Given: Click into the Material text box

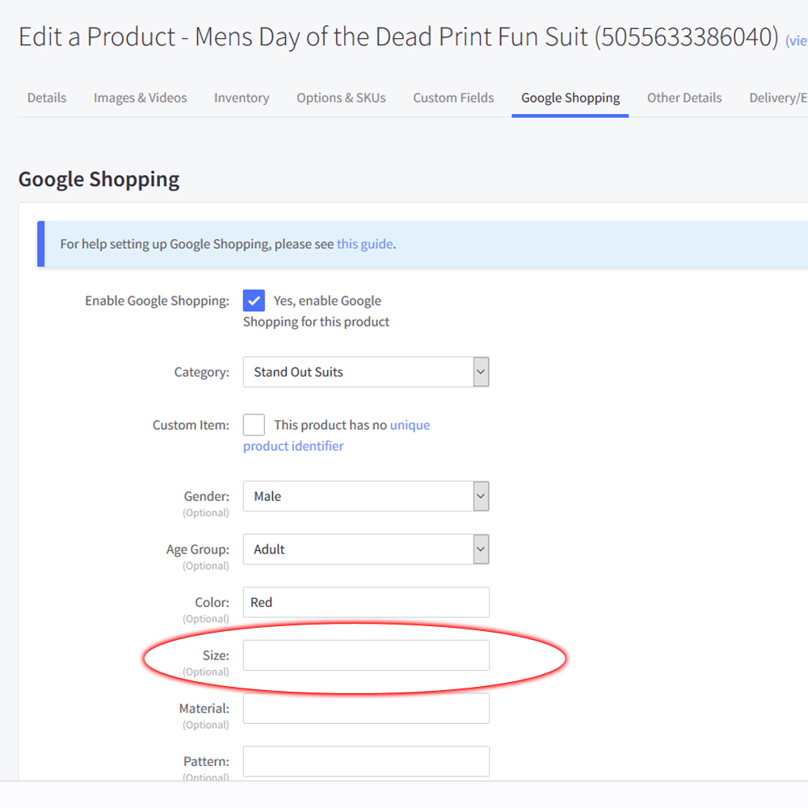Looking at the screenshot, I should pyautogui.click(x=366, y=708).
